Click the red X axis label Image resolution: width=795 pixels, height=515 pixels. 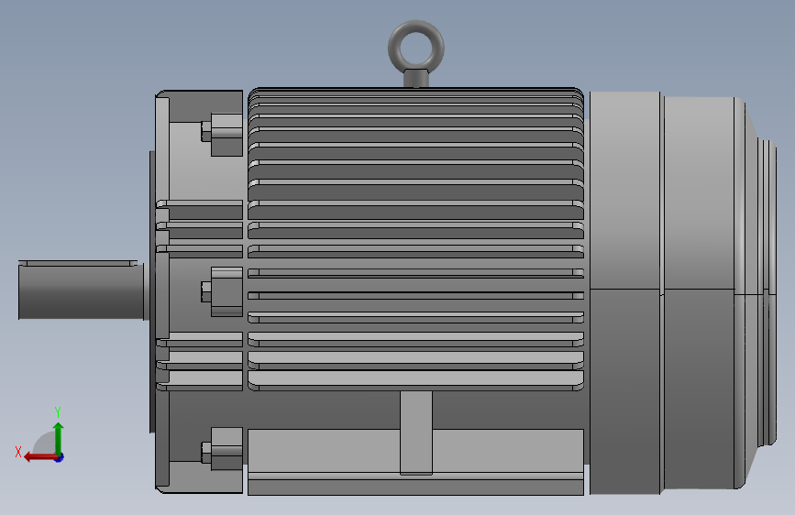click(18, 452)
